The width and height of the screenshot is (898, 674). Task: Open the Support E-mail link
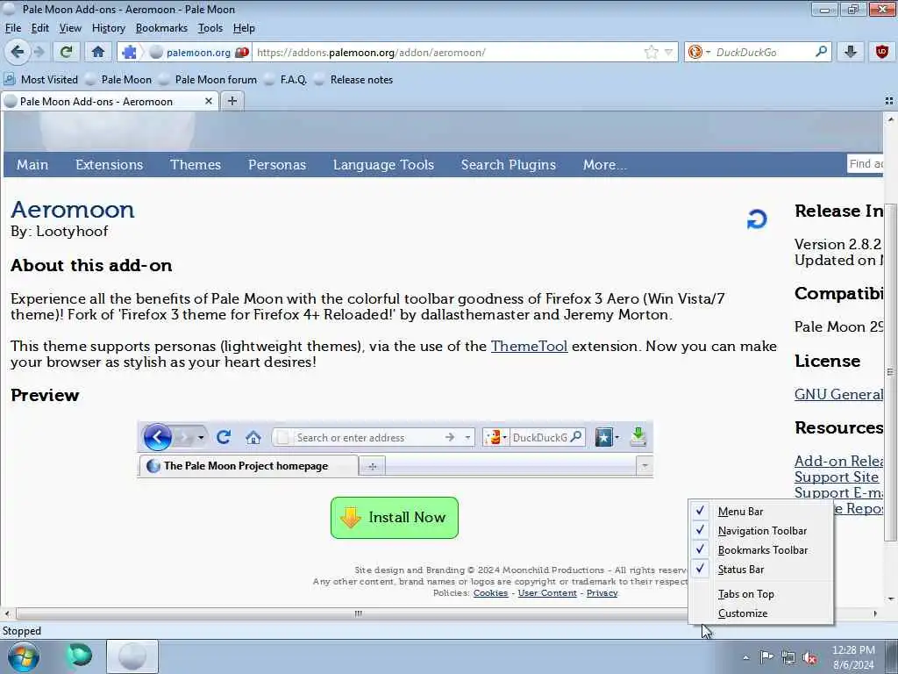pos(839,492)
